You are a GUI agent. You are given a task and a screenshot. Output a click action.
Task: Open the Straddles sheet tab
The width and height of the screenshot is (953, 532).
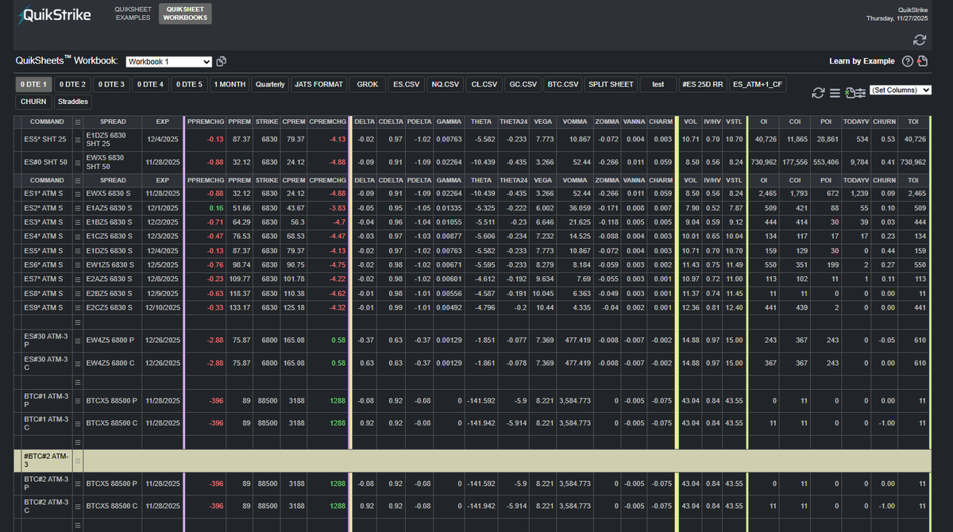click(73, 102)
